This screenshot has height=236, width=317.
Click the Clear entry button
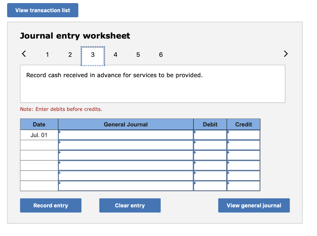point(130,205)
